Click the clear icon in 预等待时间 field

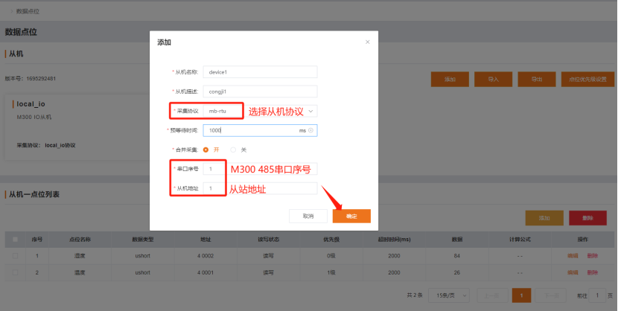[310, 130]
